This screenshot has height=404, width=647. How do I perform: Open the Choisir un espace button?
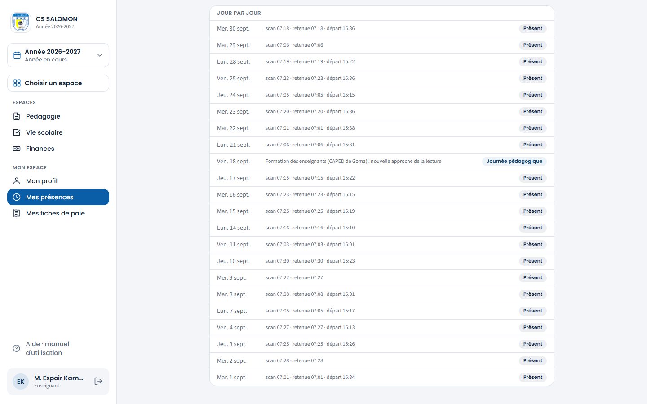point(58,83)
